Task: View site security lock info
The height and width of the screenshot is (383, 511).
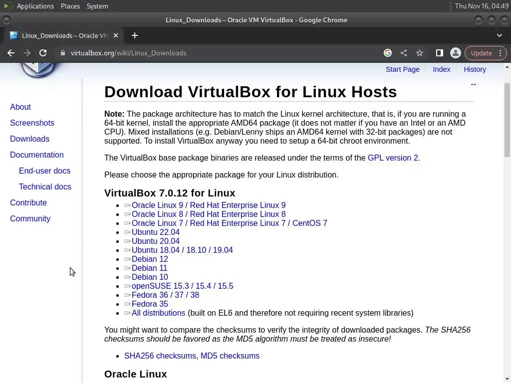Action: pyautogui.click(x=63, y=53)
